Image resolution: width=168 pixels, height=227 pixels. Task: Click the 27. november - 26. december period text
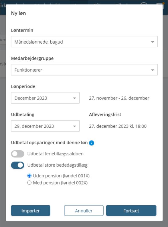(x=119, y=98)
